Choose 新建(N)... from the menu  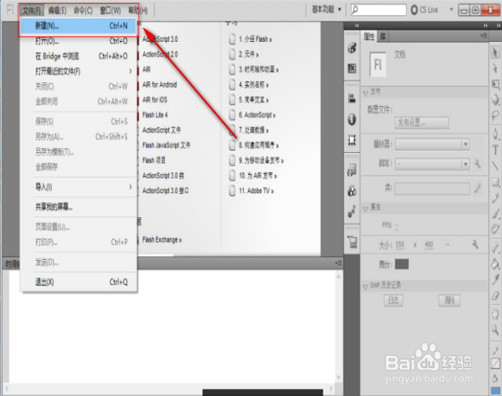coord(79,26)
